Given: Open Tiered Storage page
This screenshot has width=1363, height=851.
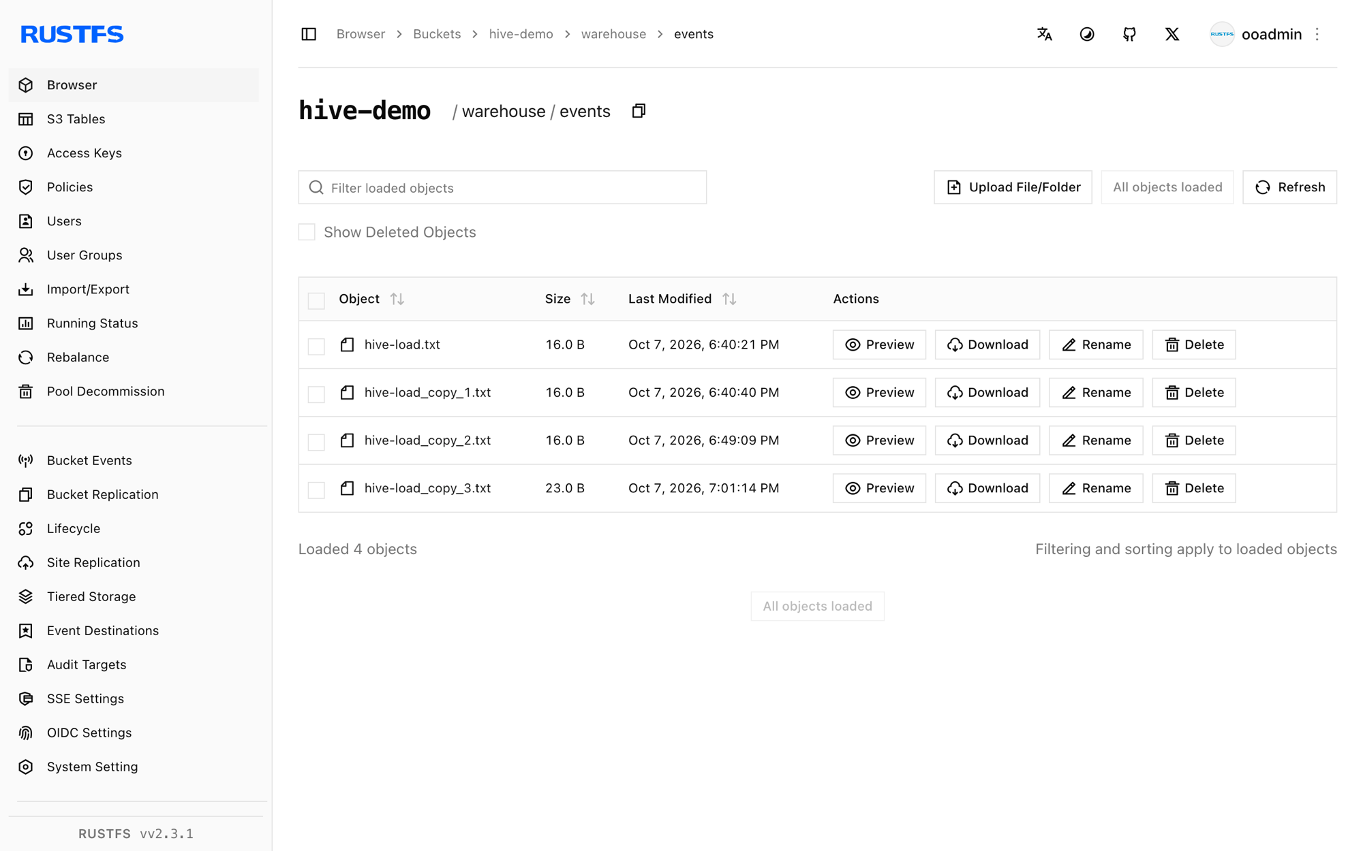Looking at the screenshot, I should coord(134,596).
